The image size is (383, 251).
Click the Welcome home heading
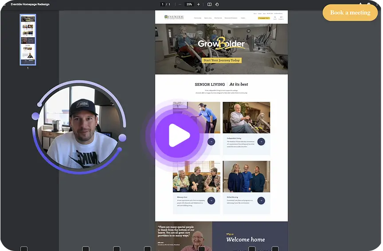(x=246, y=239)
